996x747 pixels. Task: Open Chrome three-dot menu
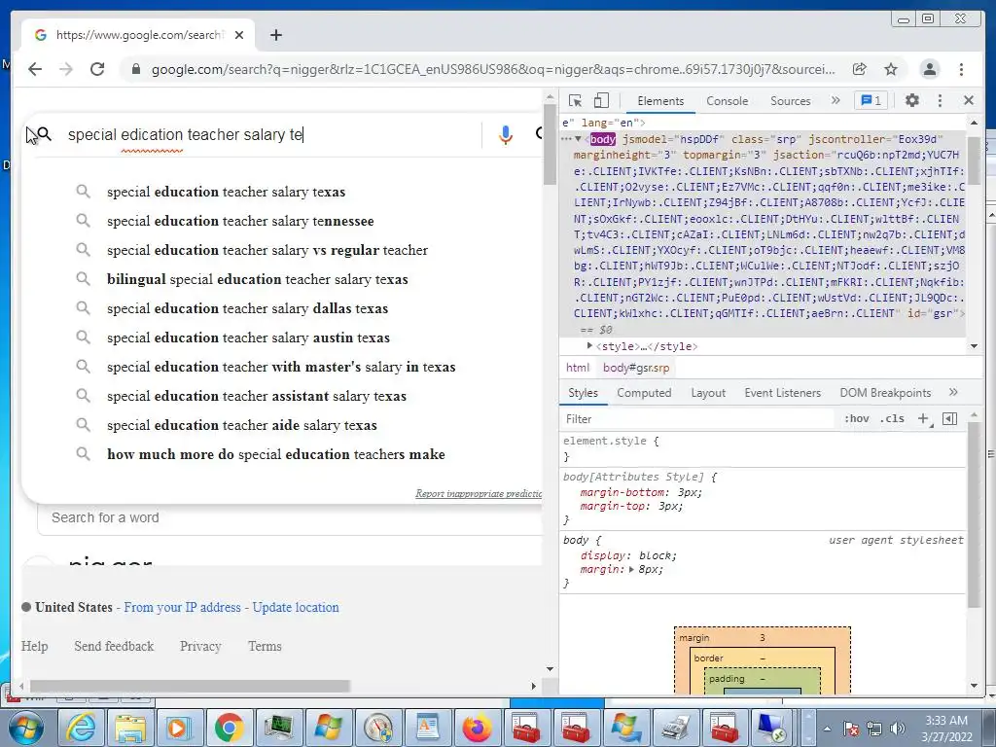coord(961,69)
